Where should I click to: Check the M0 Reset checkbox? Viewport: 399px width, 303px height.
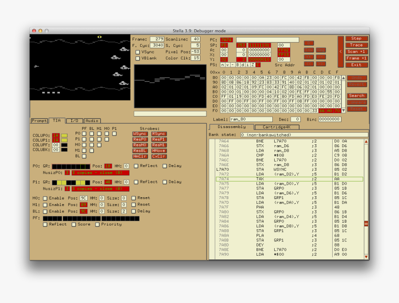click(133, 198)
